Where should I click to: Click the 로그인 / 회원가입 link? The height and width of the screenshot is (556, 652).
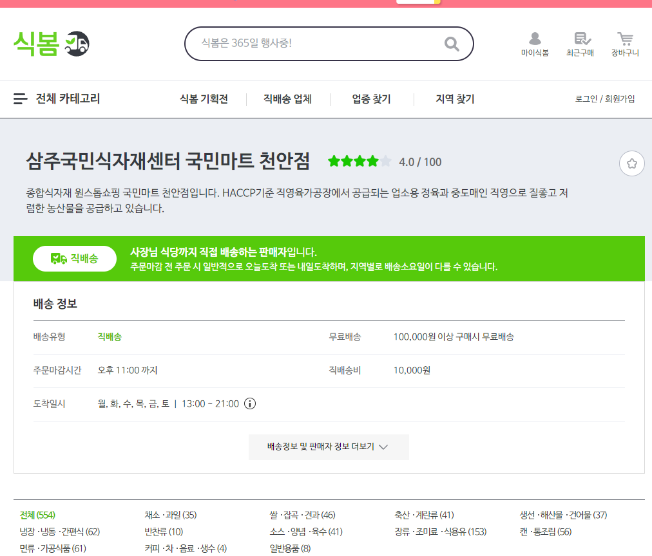tap(604, 99)
